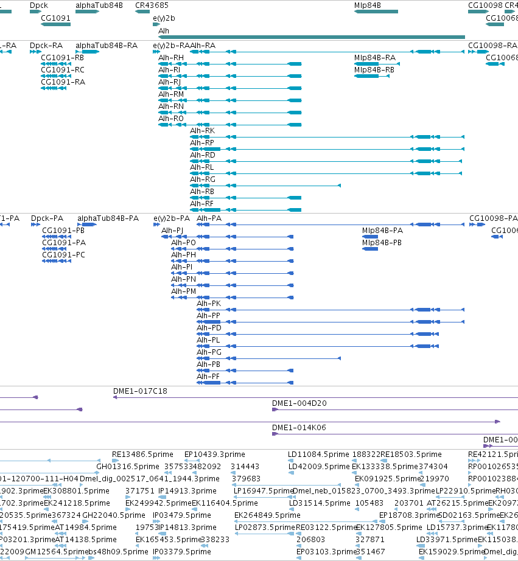Click the CG1091-RB transcript label
Screen dimensions: 518x561
pyautogui.click(x=62, y=58)
